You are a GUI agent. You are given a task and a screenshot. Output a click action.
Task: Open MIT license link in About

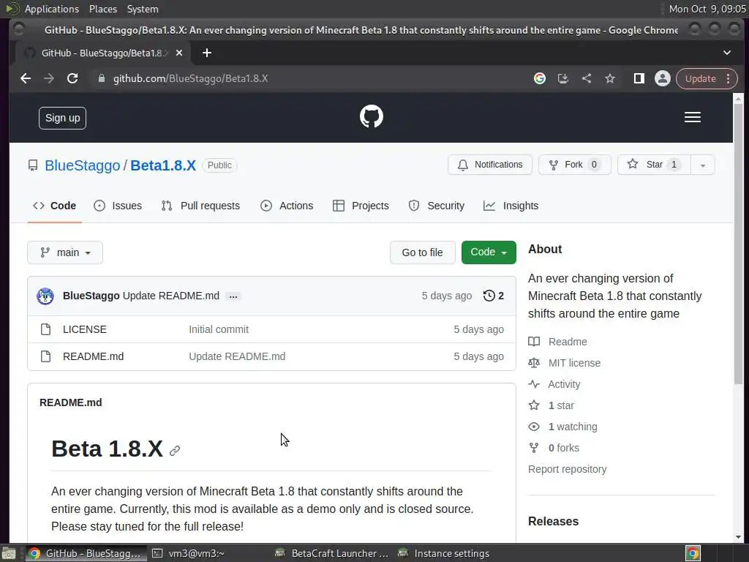click(x=564, y=363)
